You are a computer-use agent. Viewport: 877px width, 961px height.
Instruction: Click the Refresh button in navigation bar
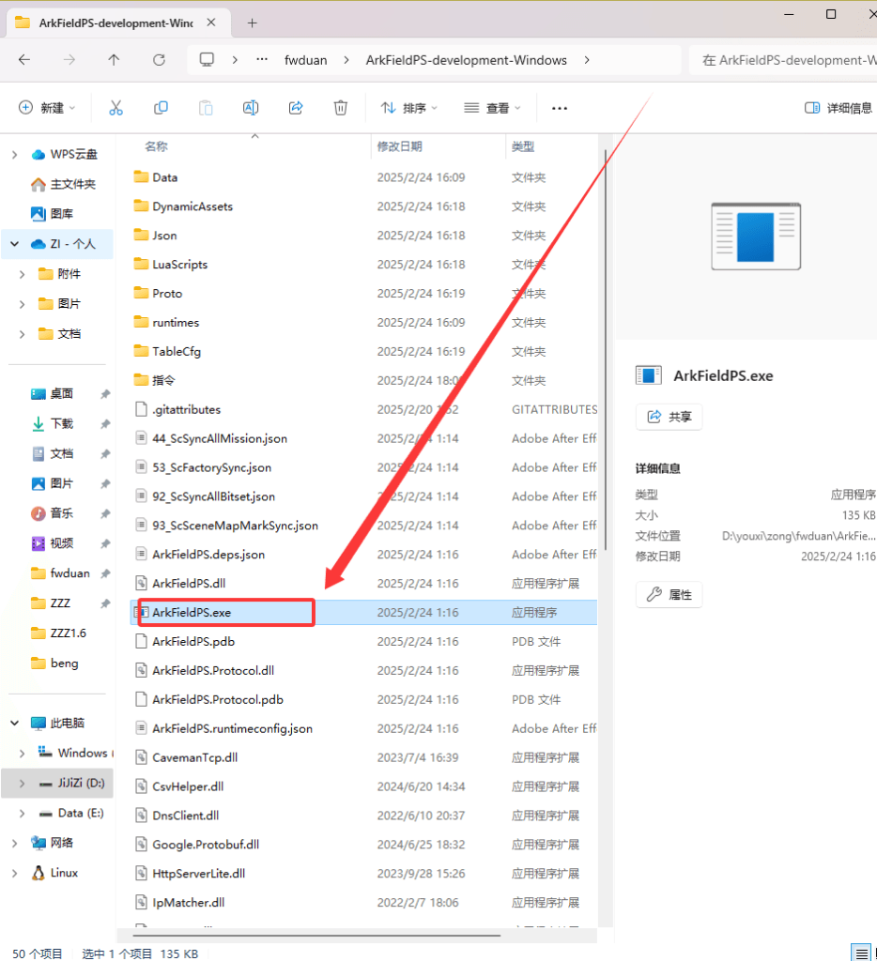(159, 60)
